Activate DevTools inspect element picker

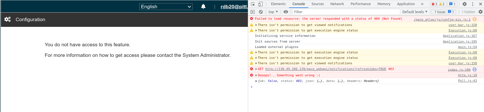pyautogui.click(x=253, y=4)
